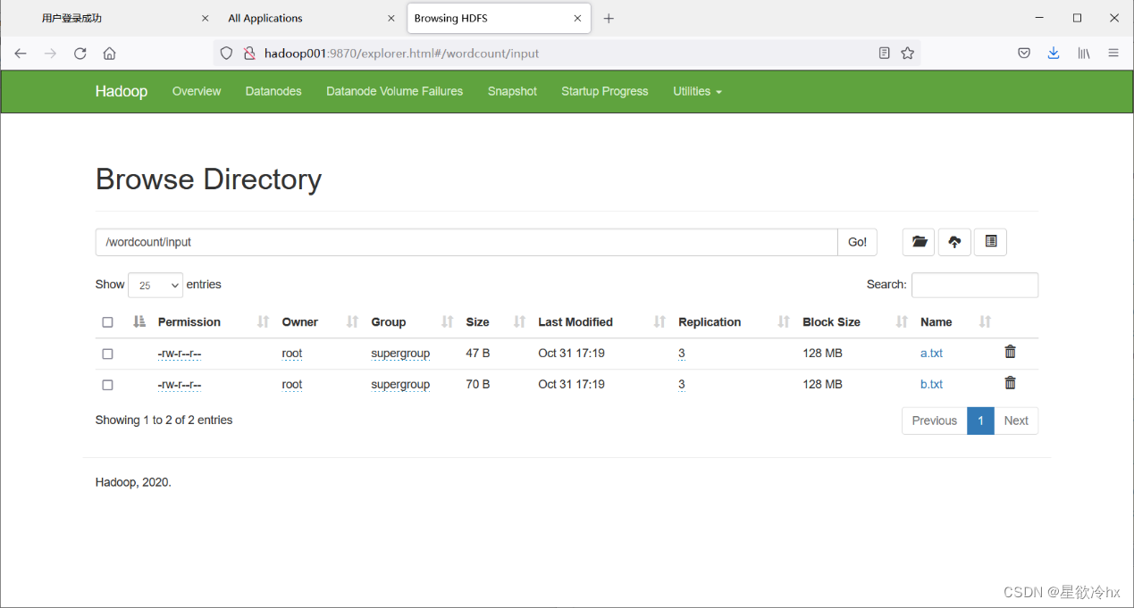Image resolution: width=1134 pixels, height=608 pixels.
Task: Click the root owner of b.txt
Action: (x=292, y=385)
